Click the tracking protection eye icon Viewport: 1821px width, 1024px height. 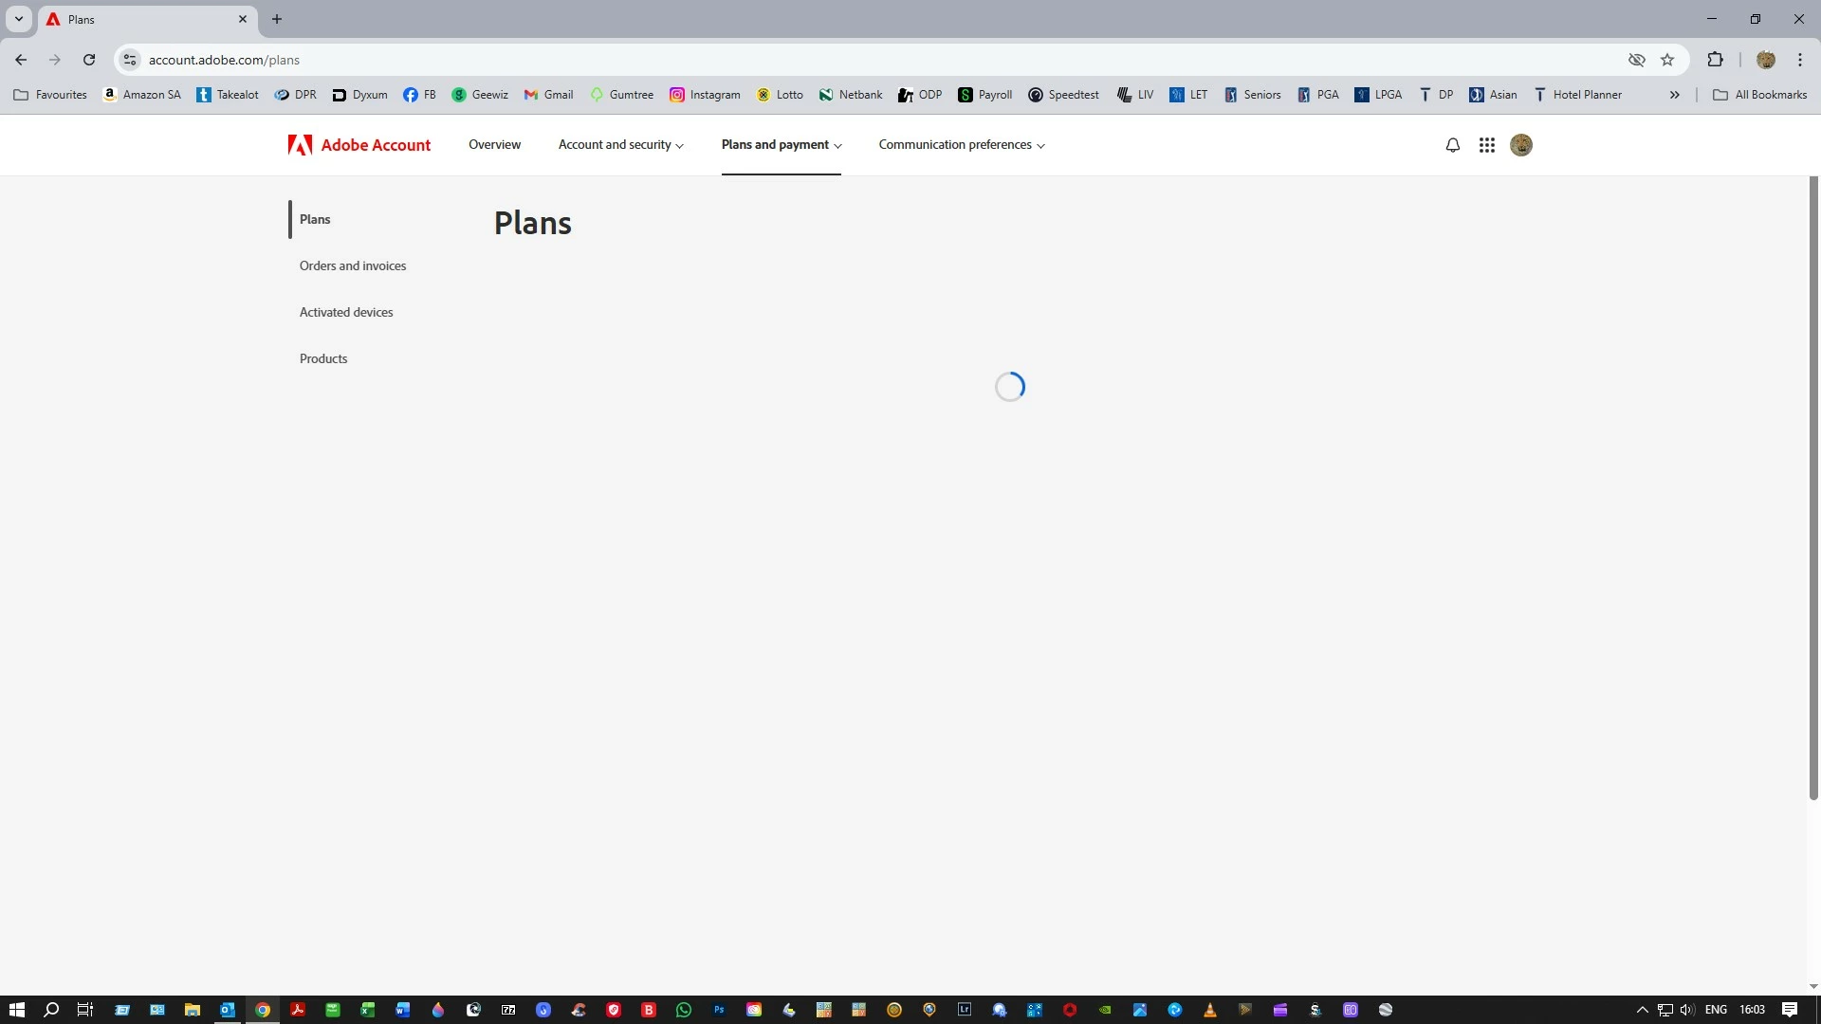(1636, 60)
